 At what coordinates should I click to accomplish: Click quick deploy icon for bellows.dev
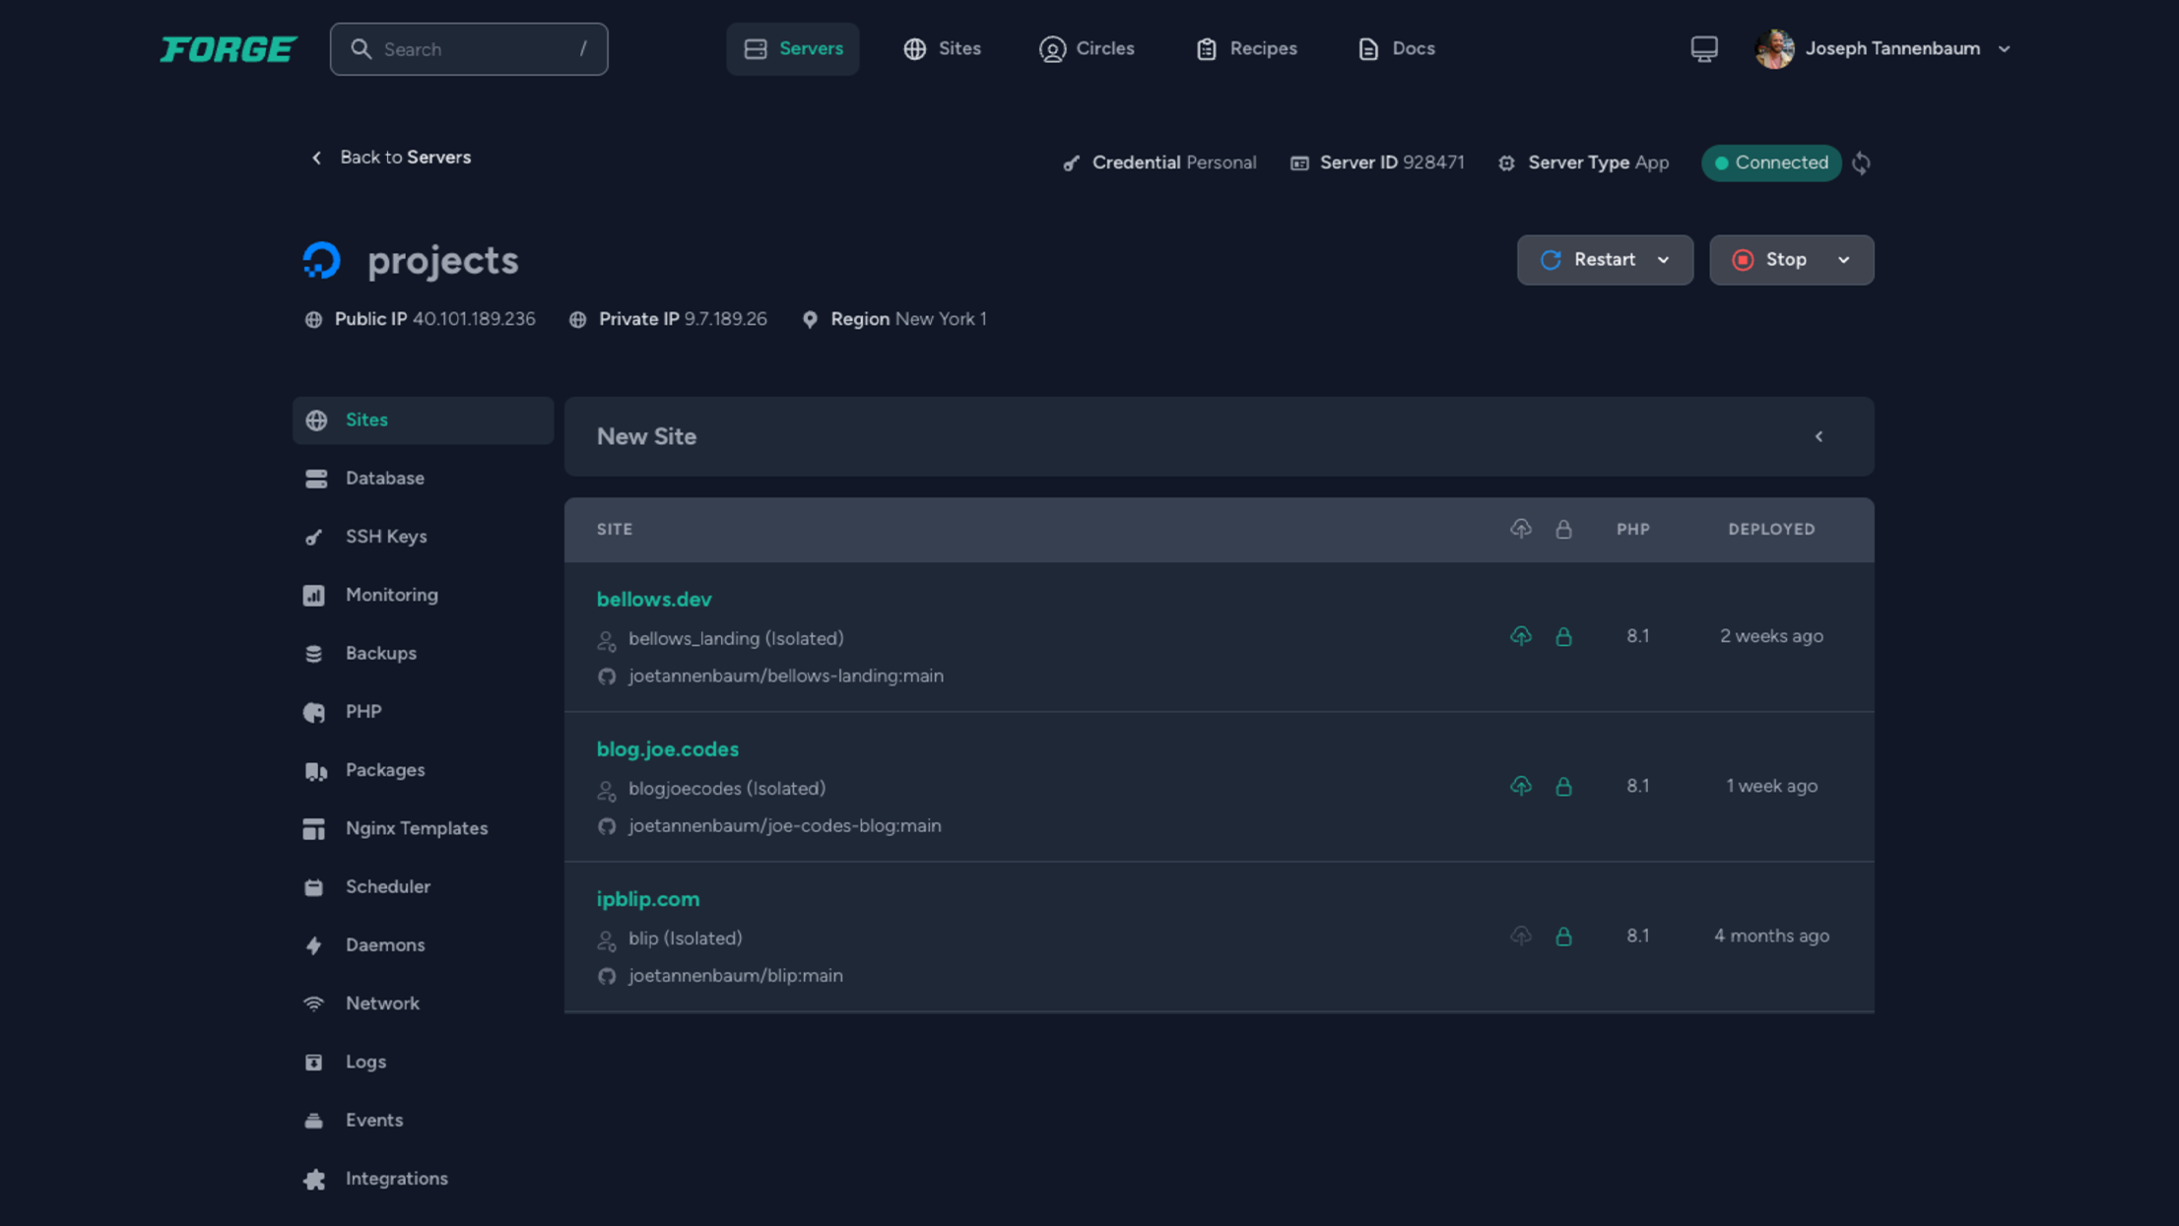1520,636
